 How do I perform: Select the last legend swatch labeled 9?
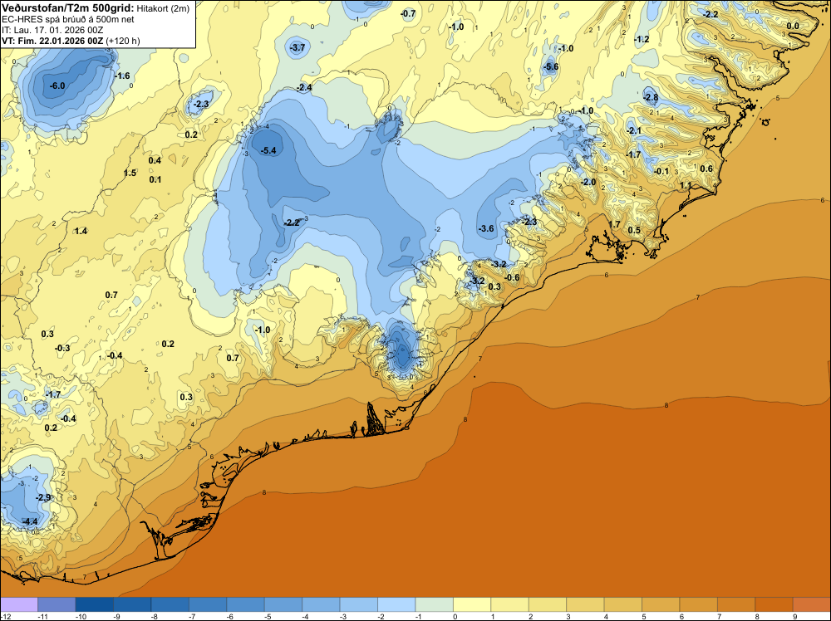[812, 604]
